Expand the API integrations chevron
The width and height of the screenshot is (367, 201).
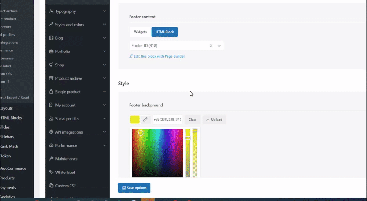coord(104,132)
